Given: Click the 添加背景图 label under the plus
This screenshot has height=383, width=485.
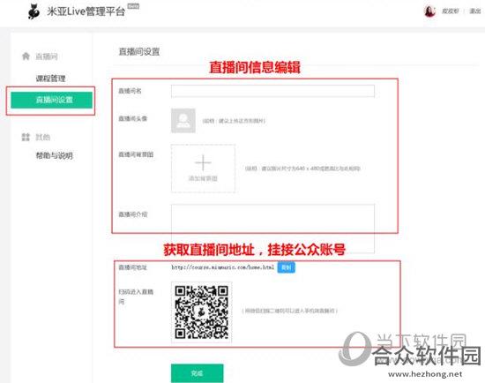Looking at the screenshot, I should [x=203, y=178].
